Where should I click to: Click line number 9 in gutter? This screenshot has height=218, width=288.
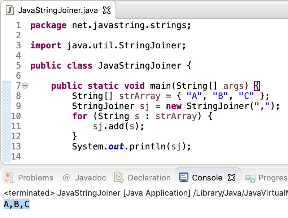18,106
